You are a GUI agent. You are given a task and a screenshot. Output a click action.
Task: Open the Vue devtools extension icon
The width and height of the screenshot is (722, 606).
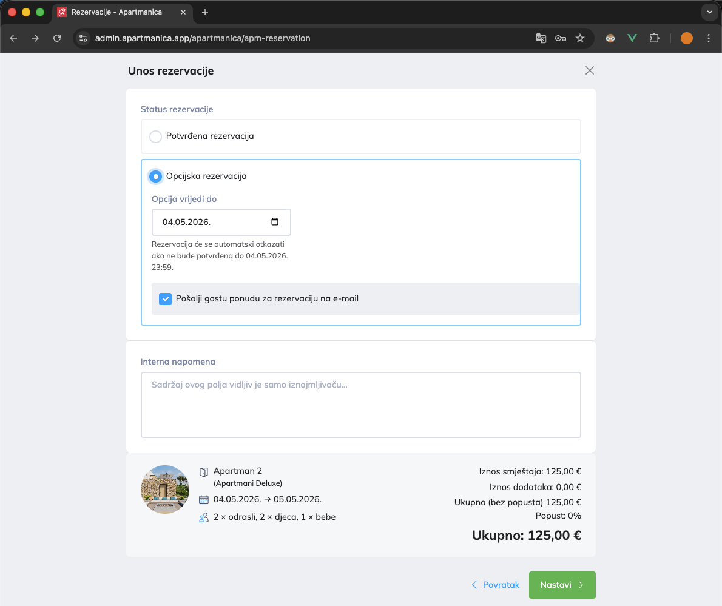coord(632,38)
